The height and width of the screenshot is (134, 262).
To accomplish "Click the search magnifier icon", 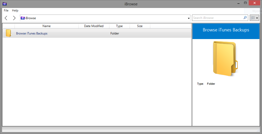I will click(245, 18).
